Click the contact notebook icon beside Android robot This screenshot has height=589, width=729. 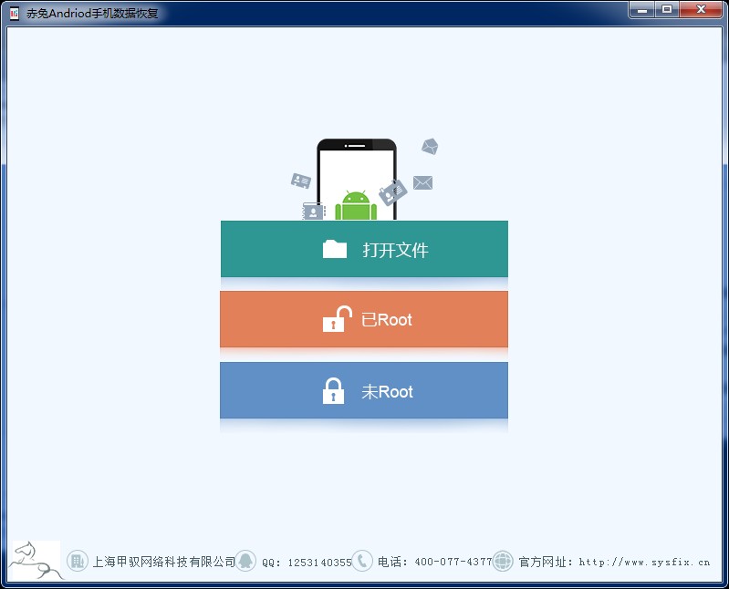coord(313,212)
